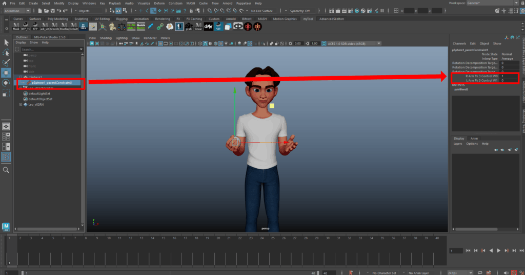Choose the Rotate tool in toolbox
The height and width of the screenshot is (275, 525).
coord(6,83)
